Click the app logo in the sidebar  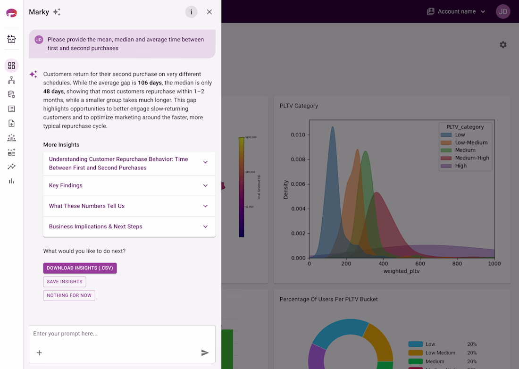(x=11, y=13)
